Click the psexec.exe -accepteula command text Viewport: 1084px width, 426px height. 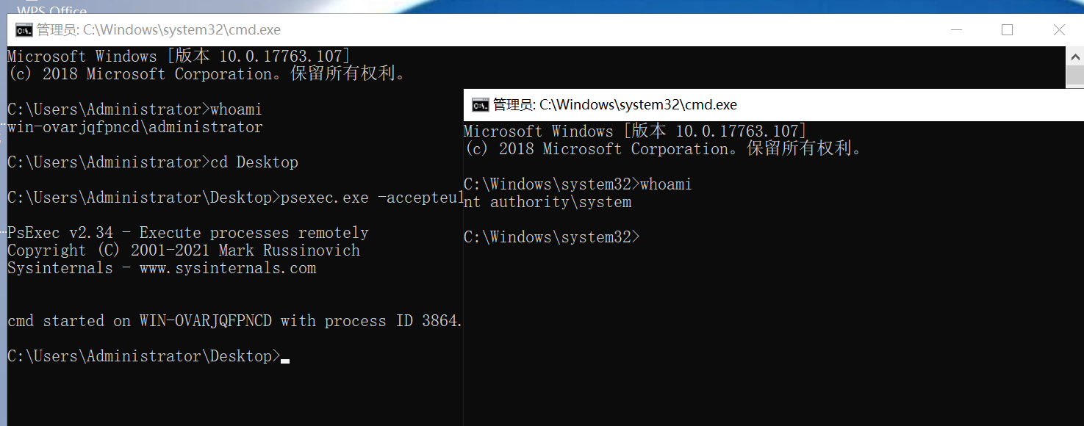click(371, 198)
